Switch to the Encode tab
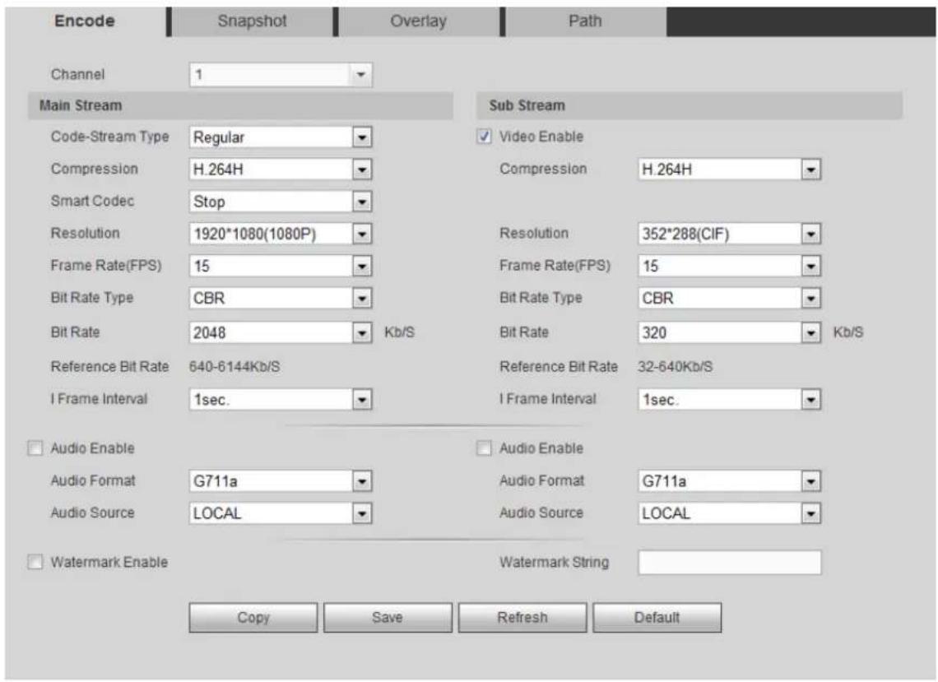 click(85, 21)
